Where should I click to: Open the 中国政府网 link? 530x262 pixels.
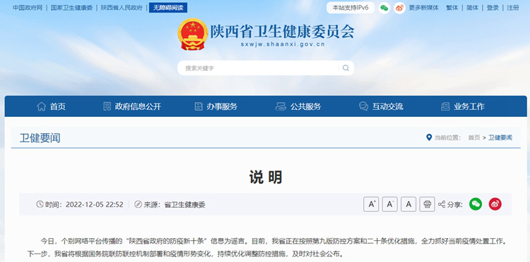28,8
